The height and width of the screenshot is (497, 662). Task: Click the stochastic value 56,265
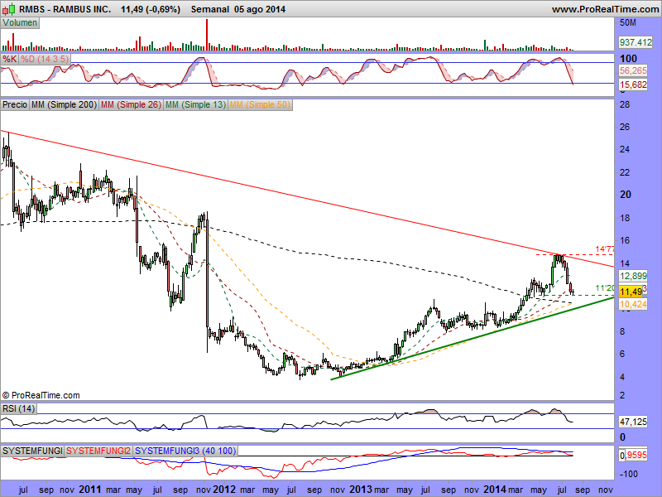pyautogui.click(x=633, y=70)
